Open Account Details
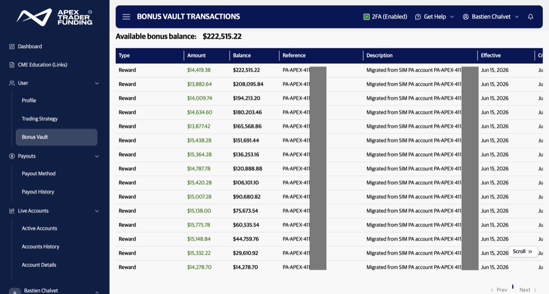549x294 pixels. (39, 265)
